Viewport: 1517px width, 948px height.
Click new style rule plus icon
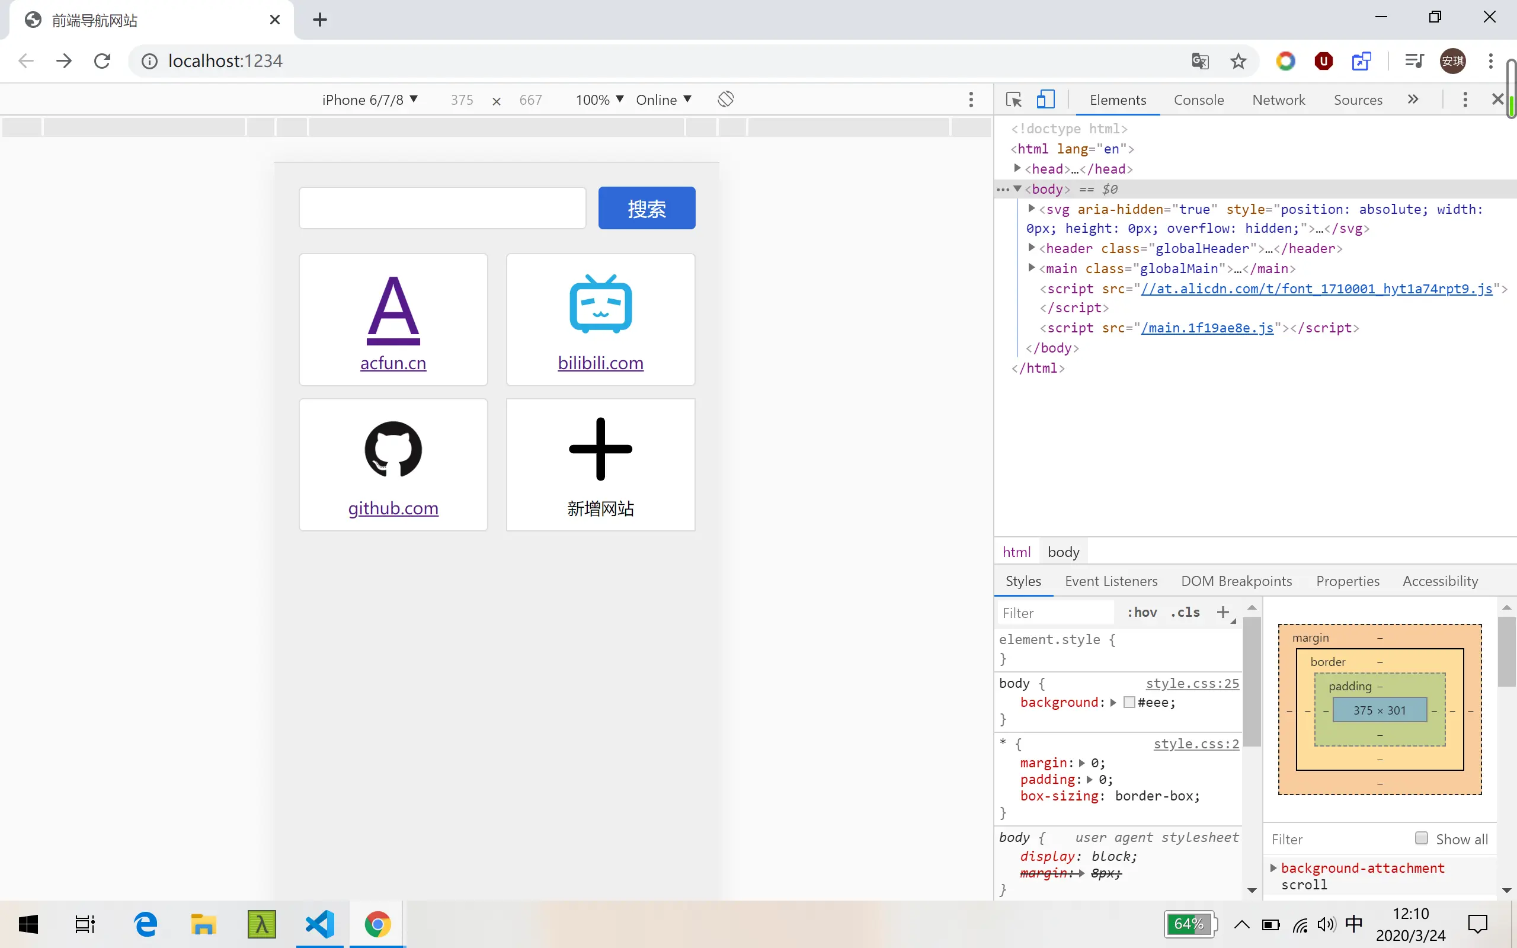click(1223, 612)
